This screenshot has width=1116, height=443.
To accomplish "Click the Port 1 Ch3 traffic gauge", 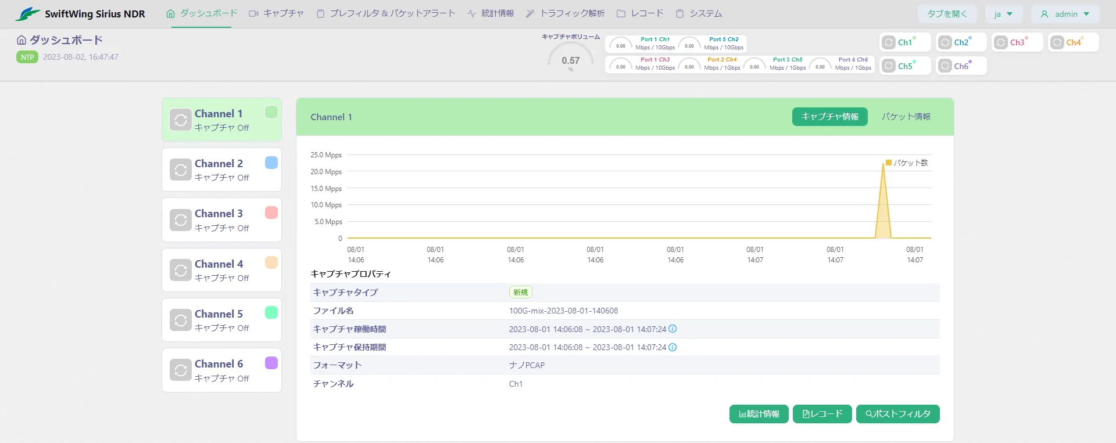I will coord(621,65).
